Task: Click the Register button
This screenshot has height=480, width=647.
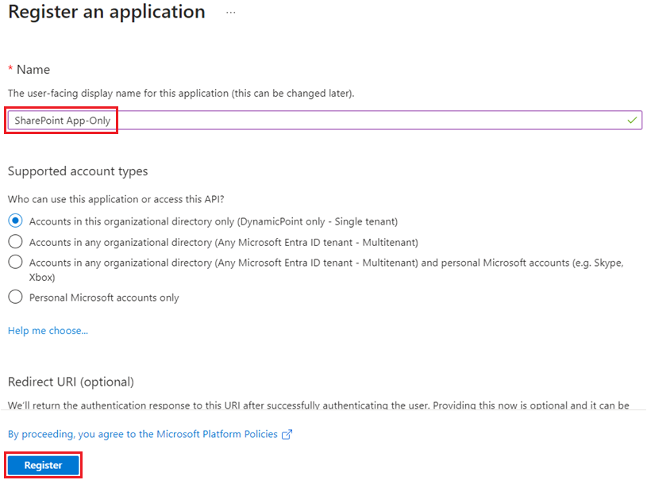Action: (x=44, y=465)
